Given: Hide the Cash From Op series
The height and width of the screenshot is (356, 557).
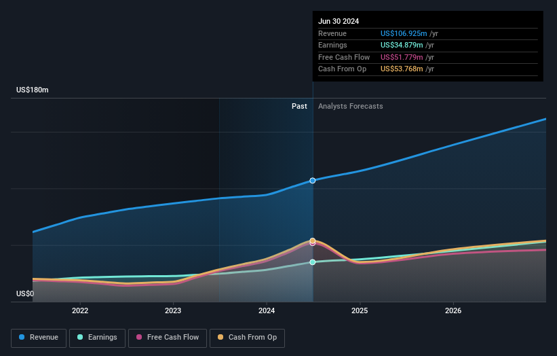Looking at the screenshot, I should (x=248, y=337).
